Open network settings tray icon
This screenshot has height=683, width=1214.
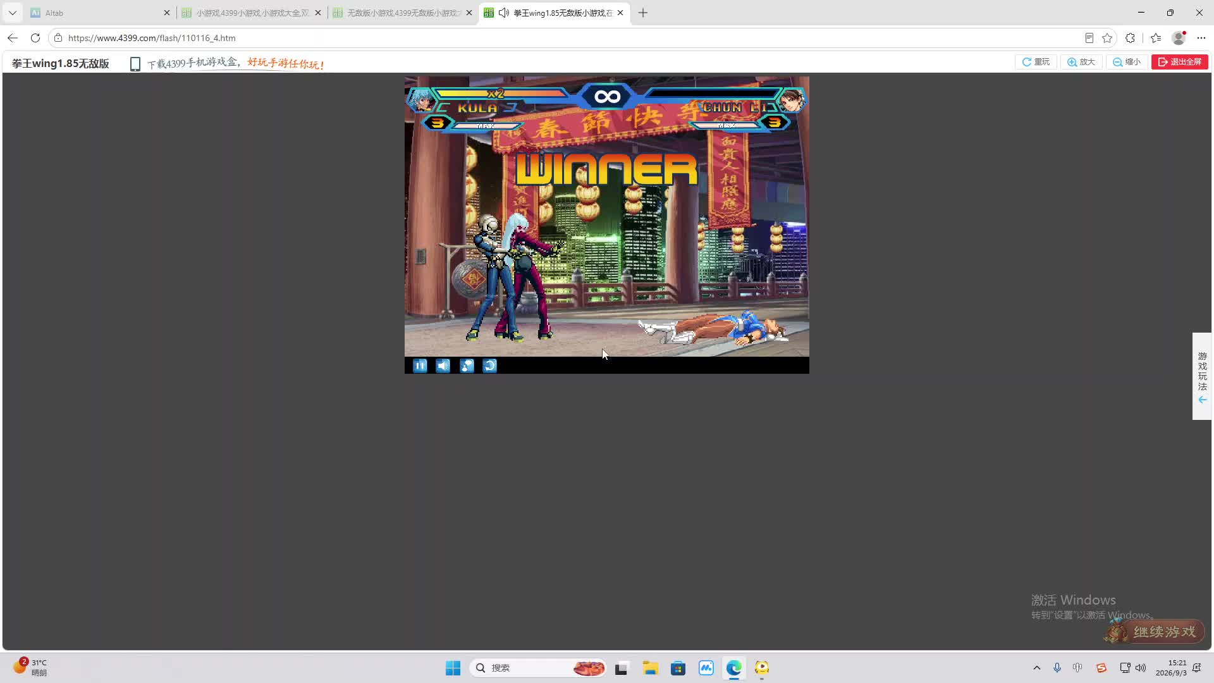pos(1125,668)
